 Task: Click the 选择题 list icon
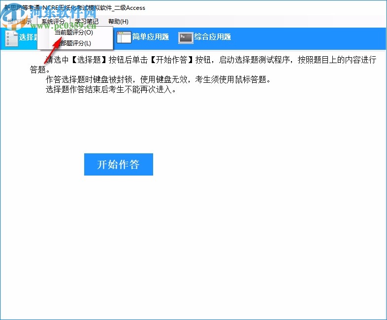pos(11,38)
